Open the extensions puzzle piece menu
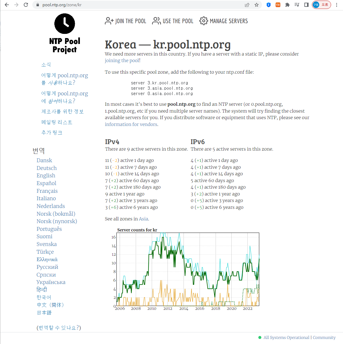The height and width of the screenshot is (344, 343). tap(287, 5)
